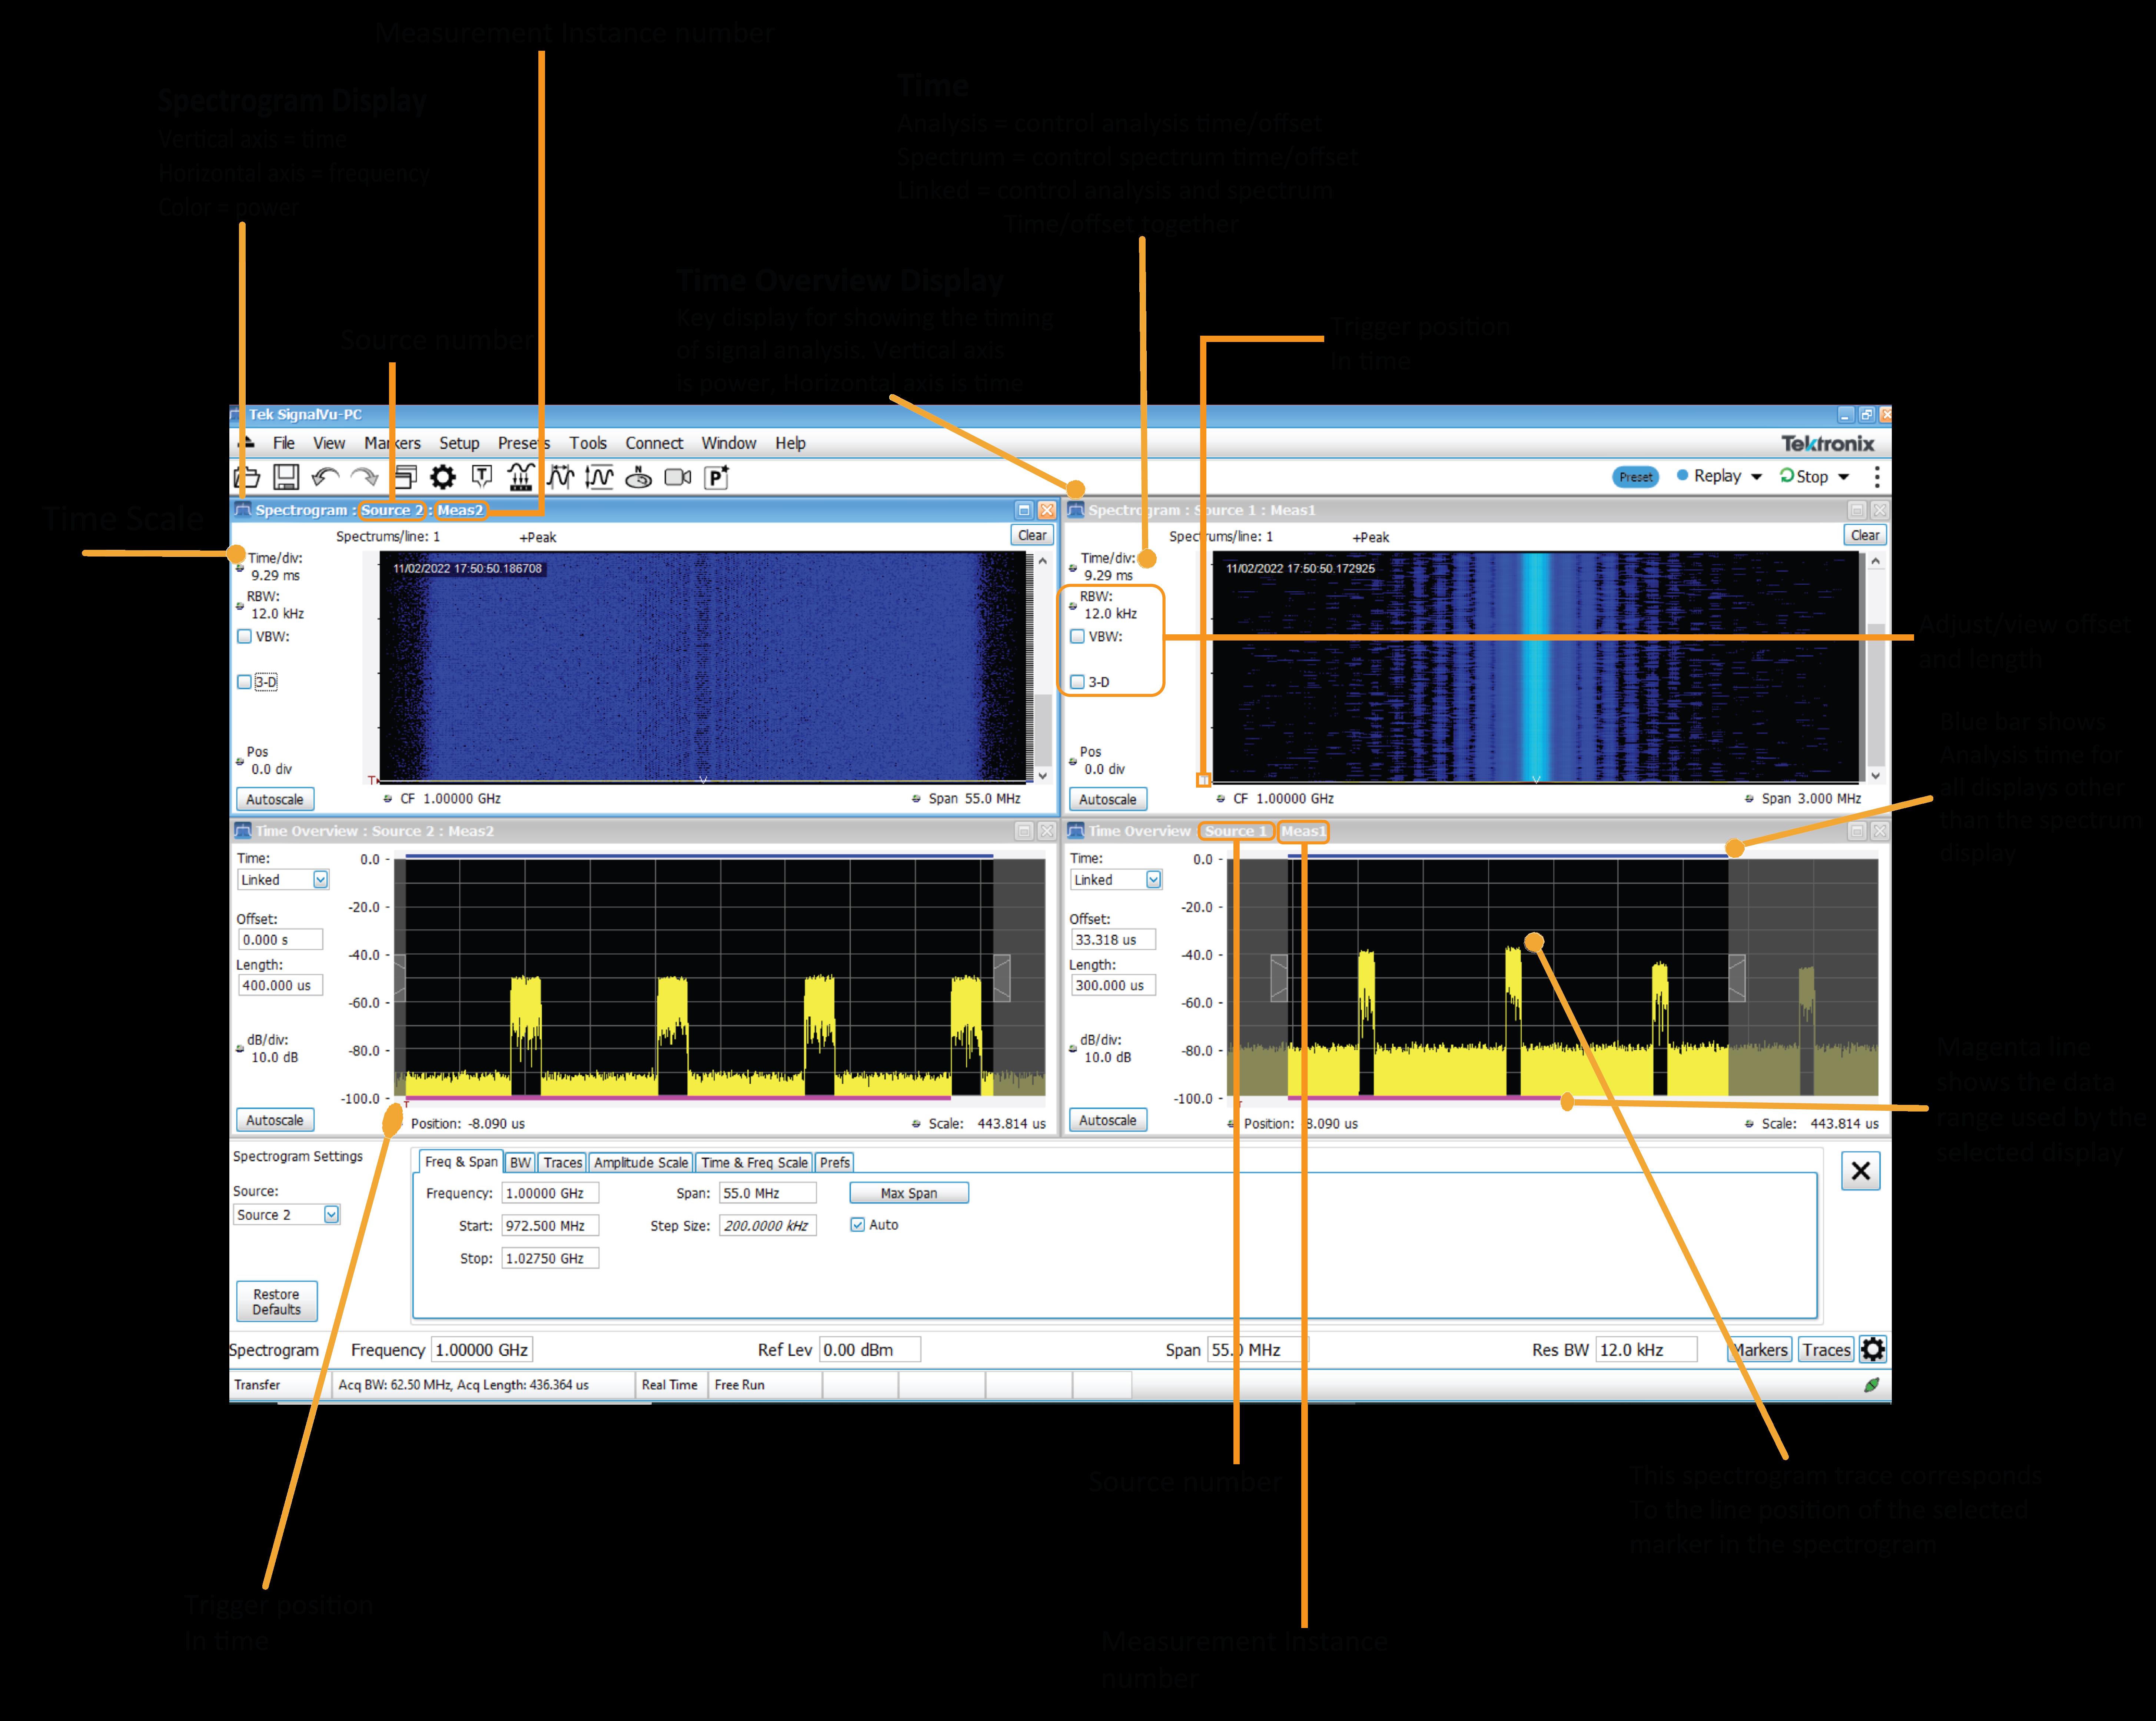Viewport: 2156px width, 1721px height.
Task: Click the gear icon beside Traces button
Action: point(1873,1349)
